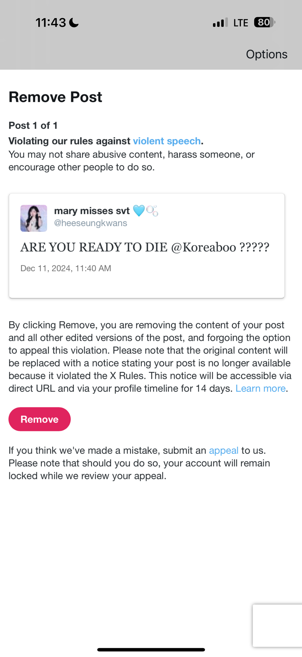
Task: Select the @heeseungkwans handle
Action: click(x=90, y=223)
